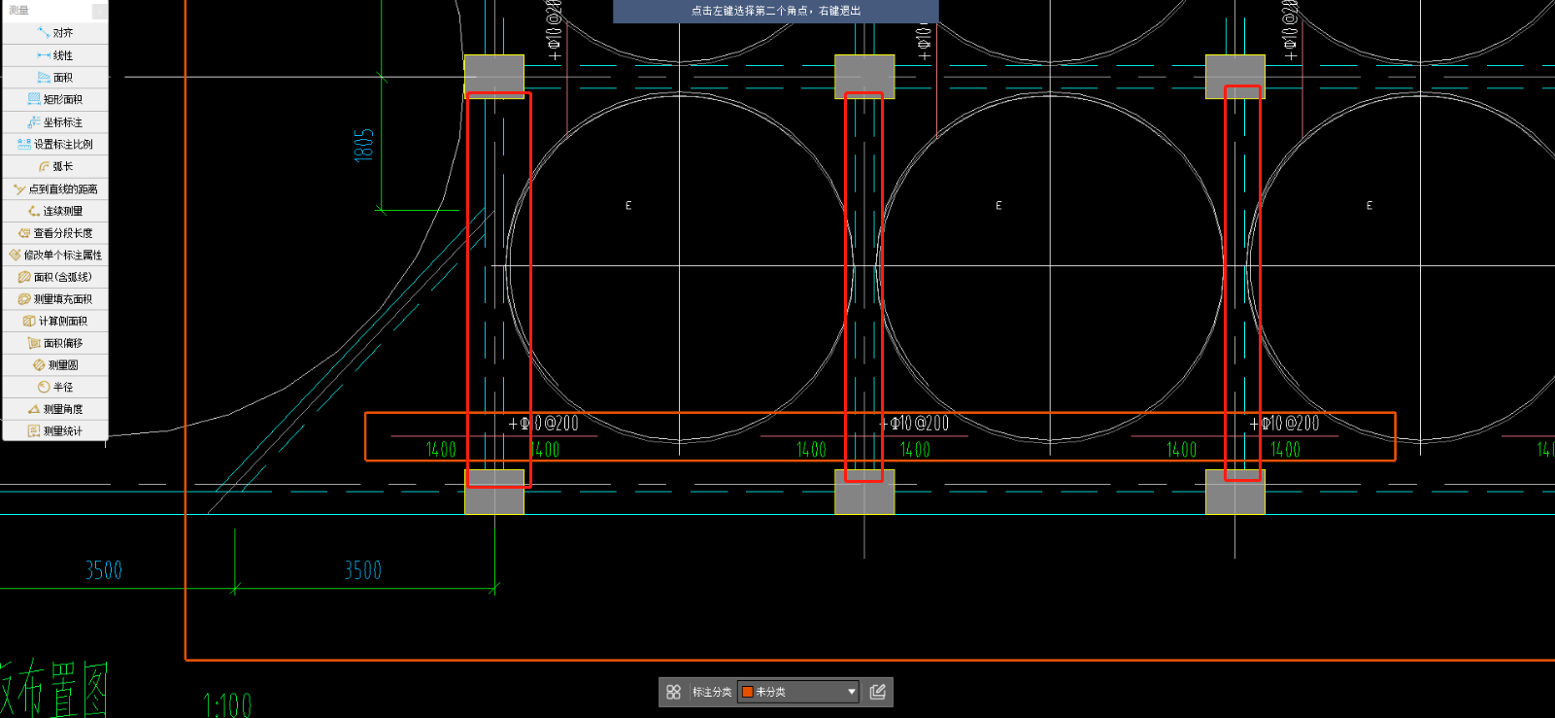
Task: Click the 标注分类 label in bottom toolbar
Action: (x=712, y=692)
